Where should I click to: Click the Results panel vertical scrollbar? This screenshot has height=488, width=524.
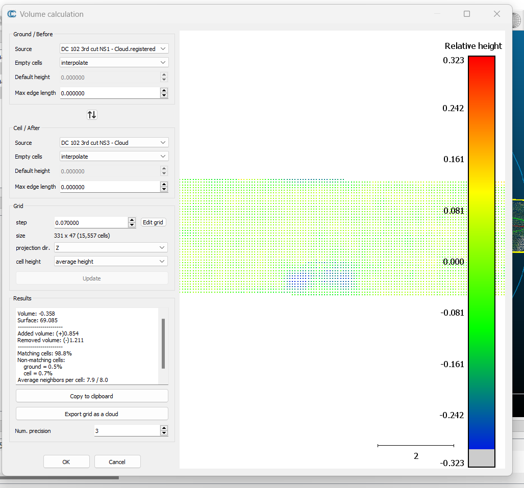coord(163,343)
